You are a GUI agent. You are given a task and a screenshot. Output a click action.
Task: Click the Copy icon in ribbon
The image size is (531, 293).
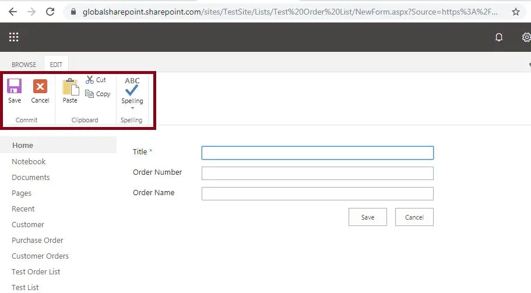coord(89,94)
